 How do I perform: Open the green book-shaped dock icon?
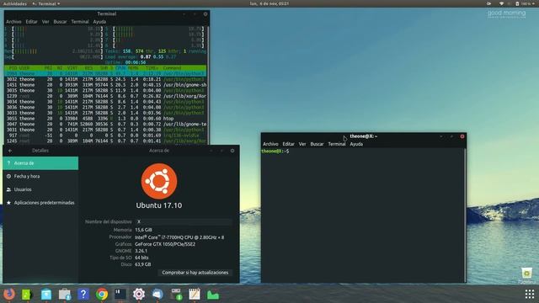pyautogui.click(x=28, y=294)
